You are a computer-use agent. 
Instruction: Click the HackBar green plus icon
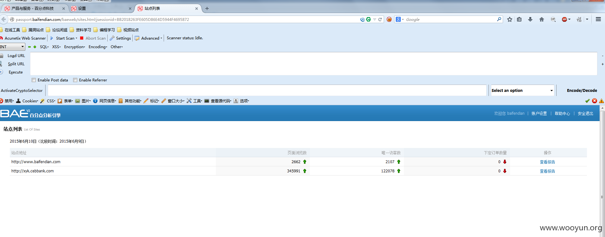pos(35,47)
